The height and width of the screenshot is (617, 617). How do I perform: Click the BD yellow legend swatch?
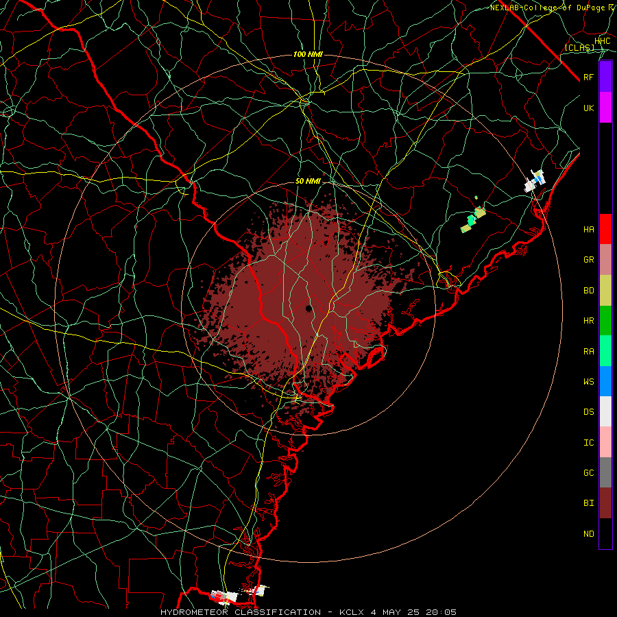(x=605, y=291)
